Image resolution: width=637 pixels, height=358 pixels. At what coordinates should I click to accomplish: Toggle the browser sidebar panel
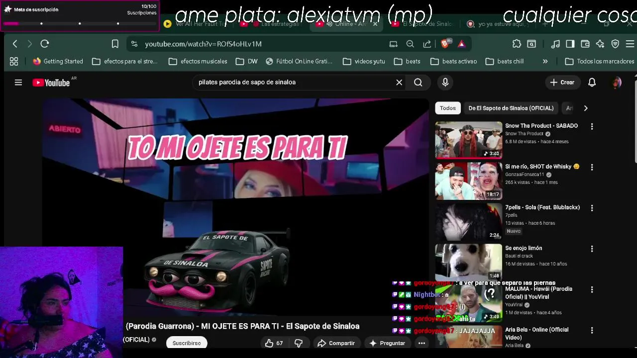pos(570,44)
